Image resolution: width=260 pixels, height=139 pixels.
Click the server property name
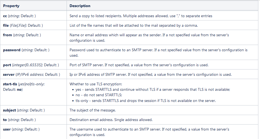8,74
